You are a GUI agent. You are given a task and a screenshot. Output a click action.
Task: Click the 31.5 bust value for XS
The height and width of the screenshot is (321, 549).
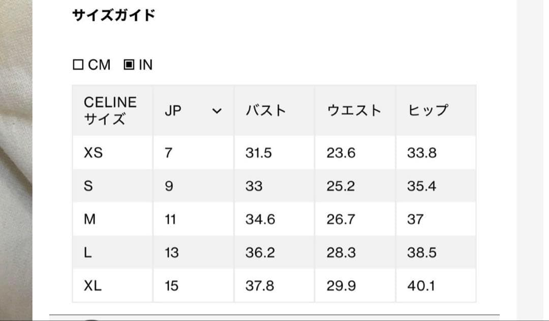click(x=259, y=153)
